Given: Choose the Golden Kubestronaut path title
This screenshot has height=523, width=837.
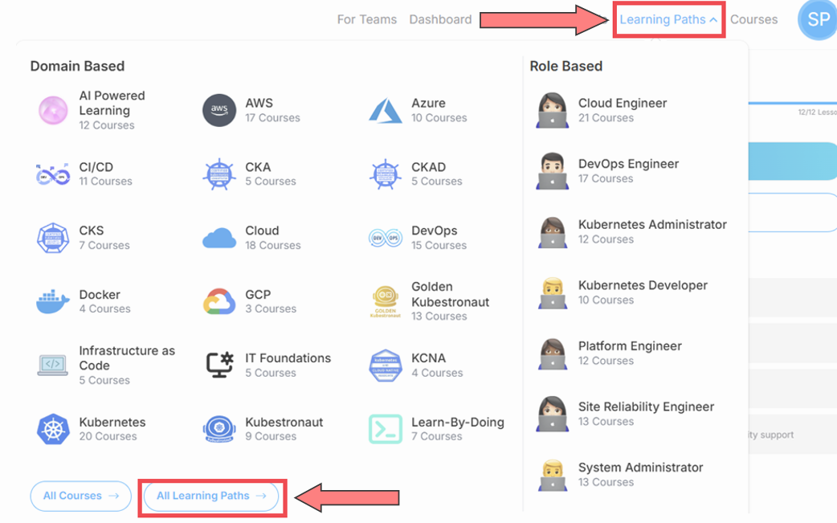Looking at the screenshot, I should (450, 294).
